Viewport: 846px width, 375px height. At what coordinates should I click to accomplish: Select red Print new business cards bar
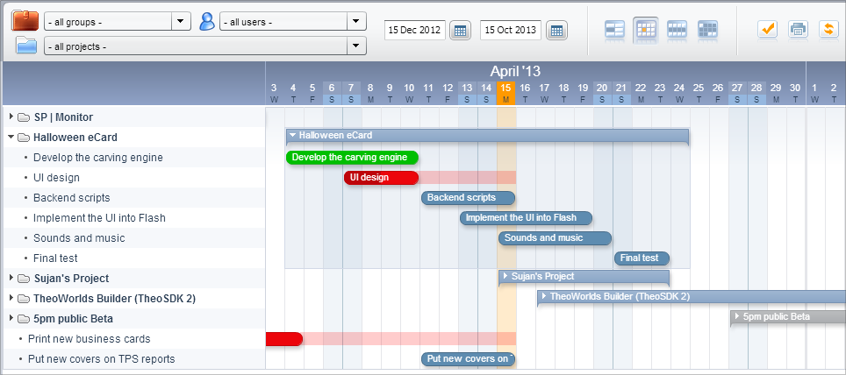(284, 339)
